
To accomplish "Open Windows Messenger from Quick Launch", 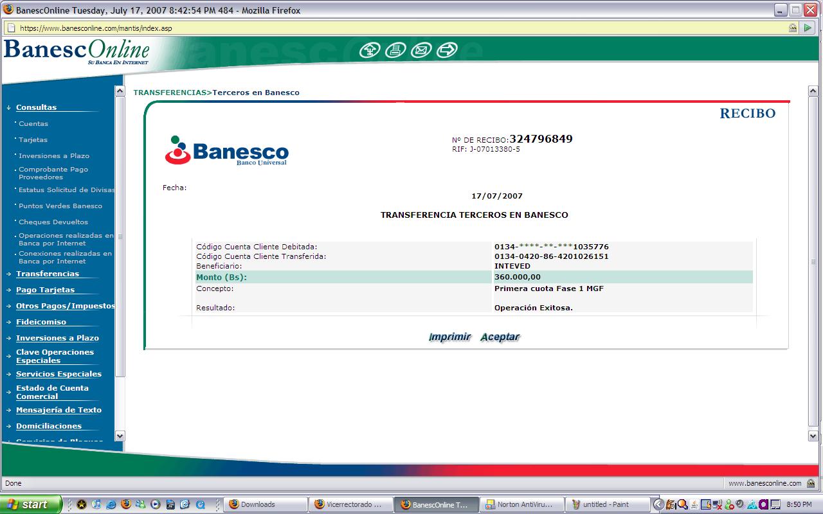I will click(x=140, y=504).
